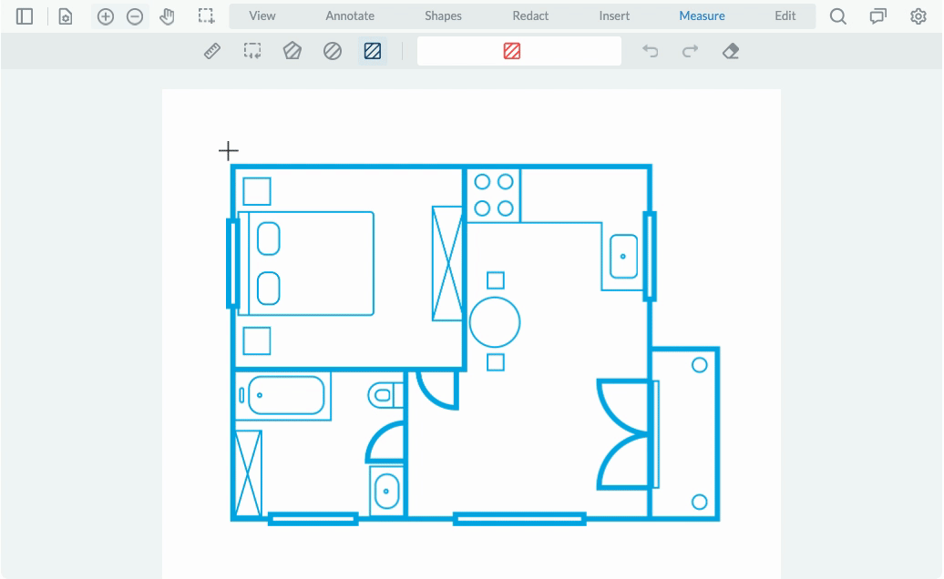This screenshot has height=579, width=944.
Task: Switch to the Edit tab
Action: pos(785,15)
